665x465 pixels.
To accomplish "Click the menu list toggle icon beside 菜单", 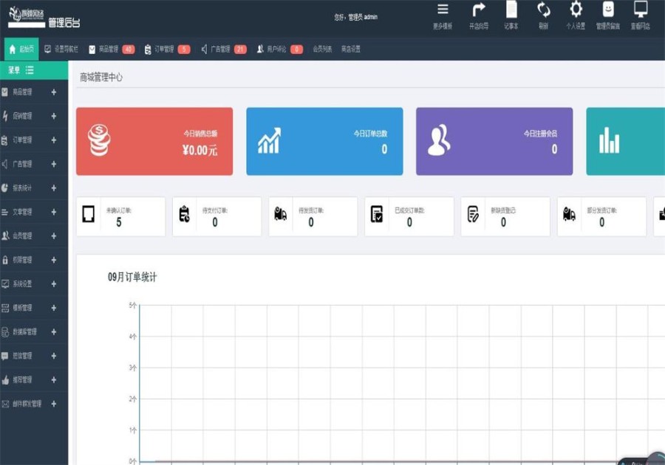I will pos(30,70).
